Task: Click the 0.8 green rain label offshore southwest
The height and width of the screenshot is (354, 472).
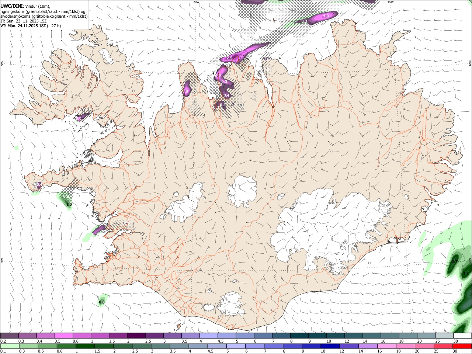Action: pyautogui.click(x=102, y=302)
